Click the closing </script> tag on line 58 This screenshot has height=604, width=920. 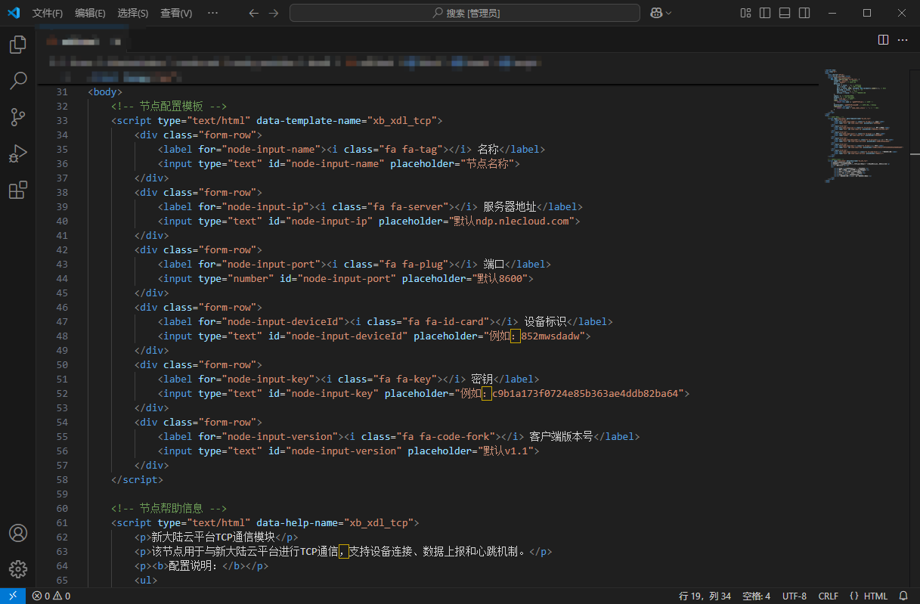click(137, 479)
